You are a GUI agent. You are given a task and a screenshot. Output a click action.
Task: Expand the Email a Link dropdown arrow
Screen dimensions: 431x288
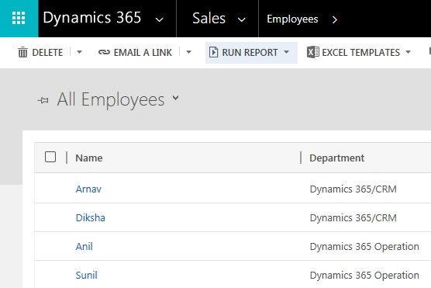click(x=188, y=52)
